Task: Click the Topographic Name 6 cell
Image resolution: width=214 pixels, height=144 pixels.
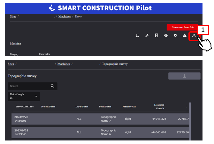Action: point(109,133)
